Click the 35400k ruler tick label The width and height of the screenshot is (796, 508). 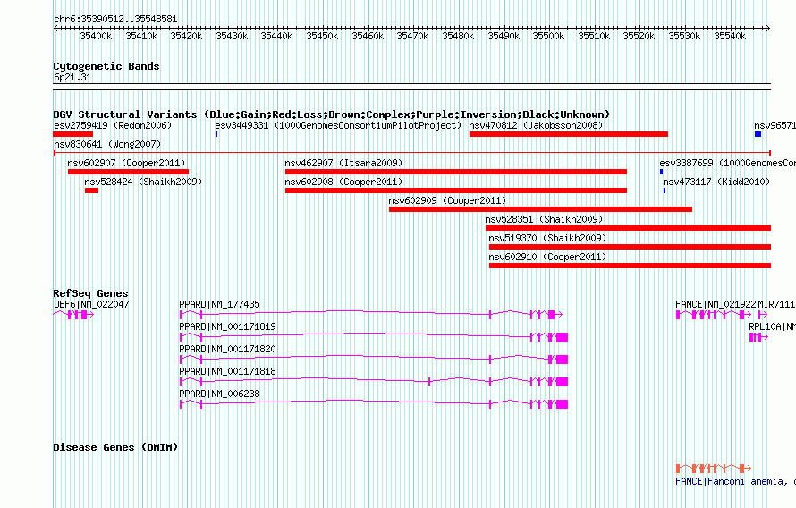click(96, 36)
